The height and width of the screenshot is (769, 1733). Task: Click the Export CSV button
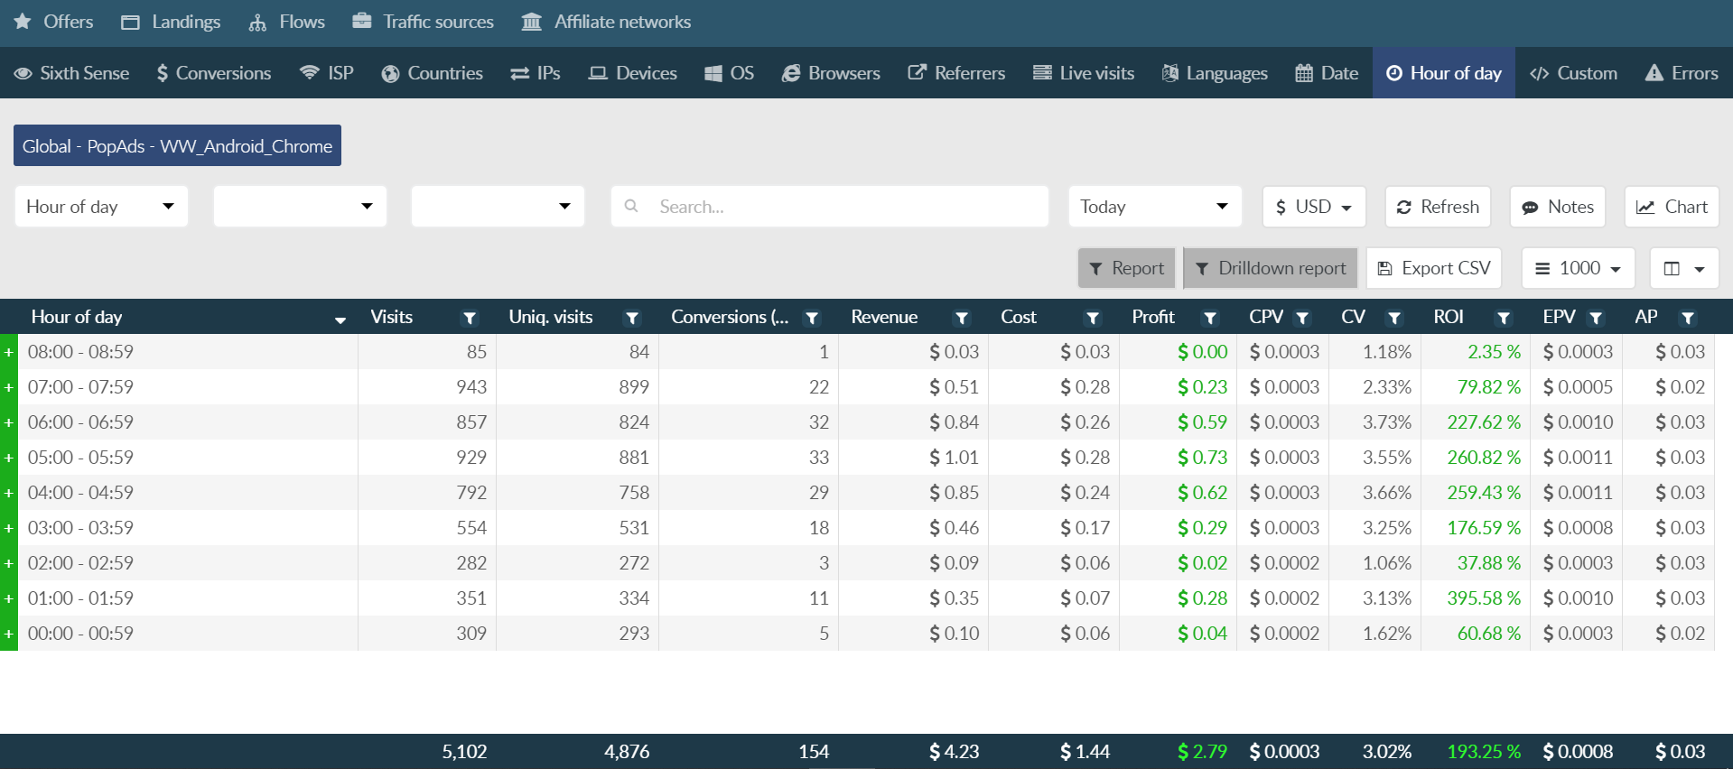tap(1433, 268)
